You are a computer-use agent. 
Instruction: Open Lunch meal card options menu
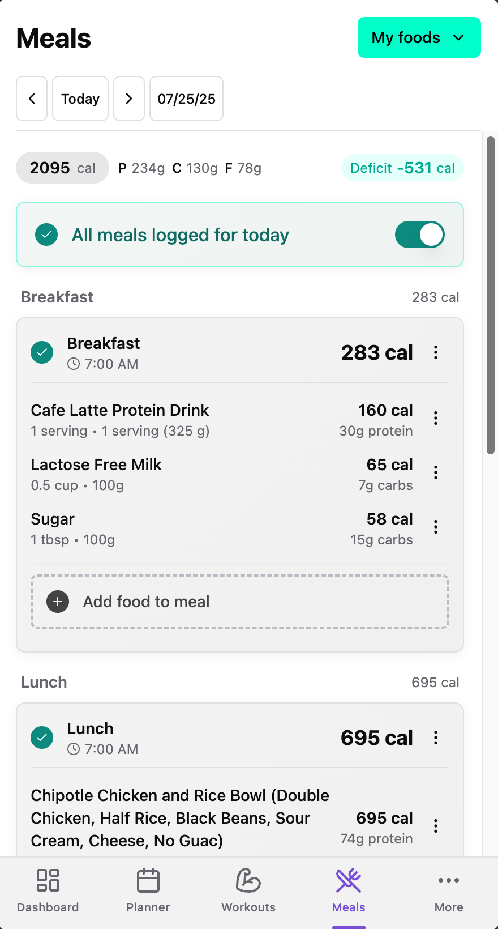(436, 738)
